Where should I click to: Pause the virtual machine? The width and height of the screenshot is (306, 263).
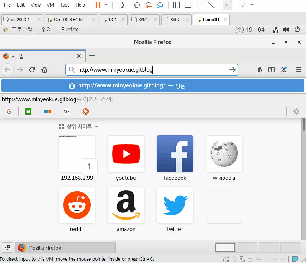(x=98, y=5)
